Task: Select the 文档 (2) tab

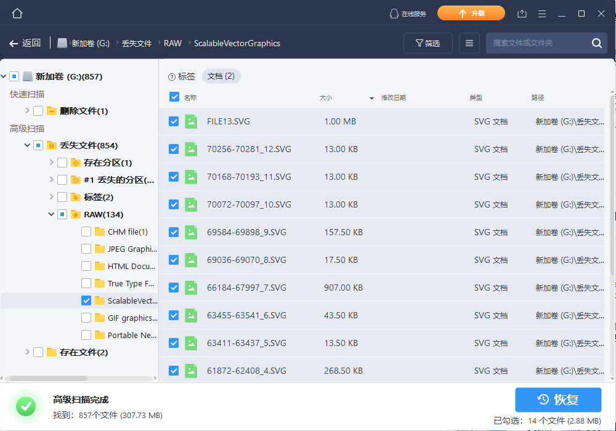Action: tap(221, 76)
